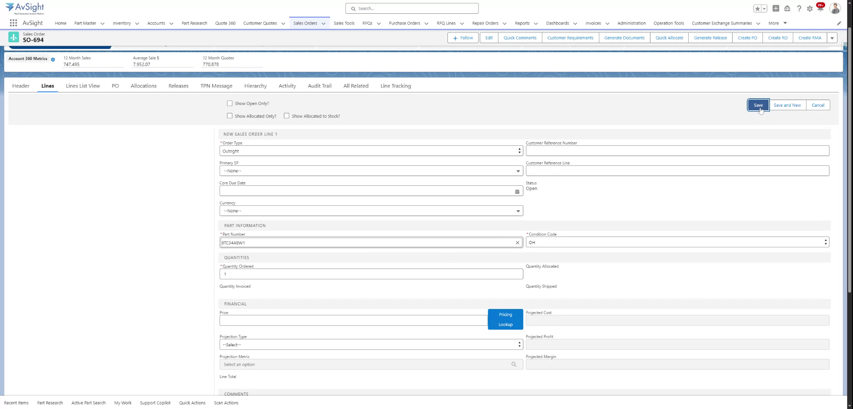Mark record as favorite with star icon
Screen dimensions: 853x409
pyautogui.click(x=757, y=8)
